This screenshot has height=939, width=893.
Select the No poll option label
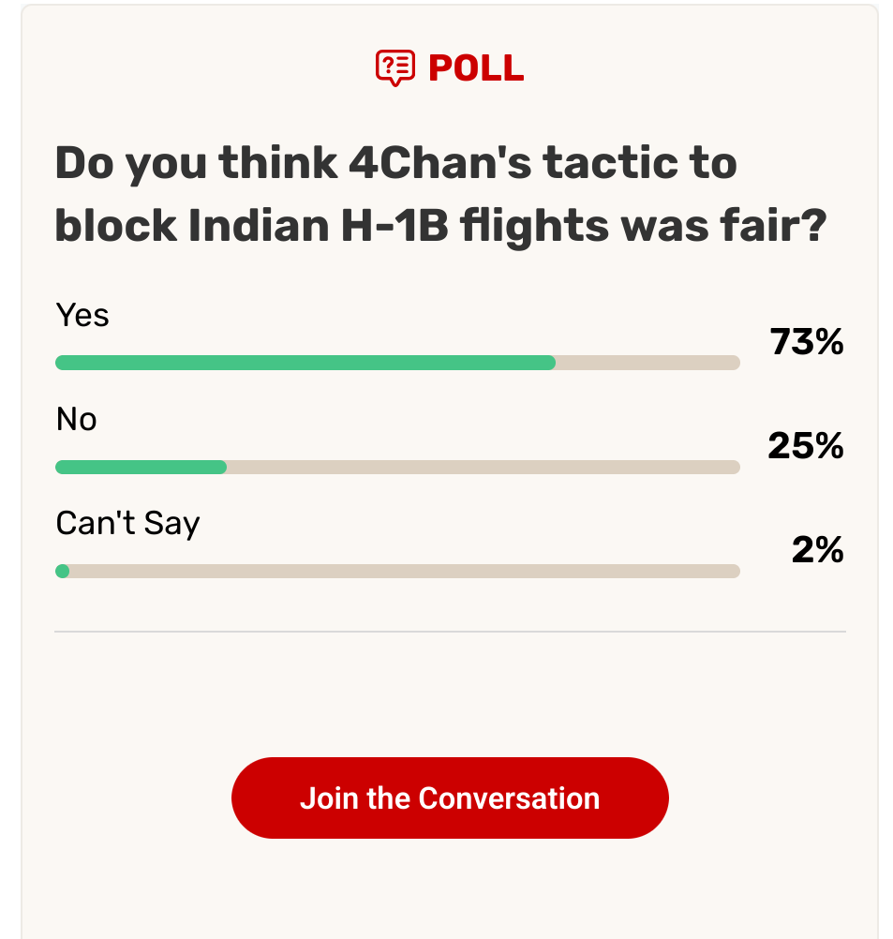pyautogui.click(x=76, y=419)
